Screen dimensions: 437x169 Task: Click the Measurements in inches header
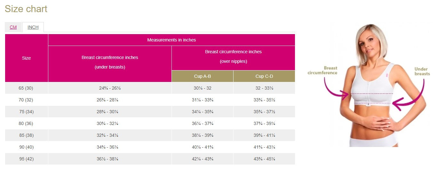click(x=171, y=40)
